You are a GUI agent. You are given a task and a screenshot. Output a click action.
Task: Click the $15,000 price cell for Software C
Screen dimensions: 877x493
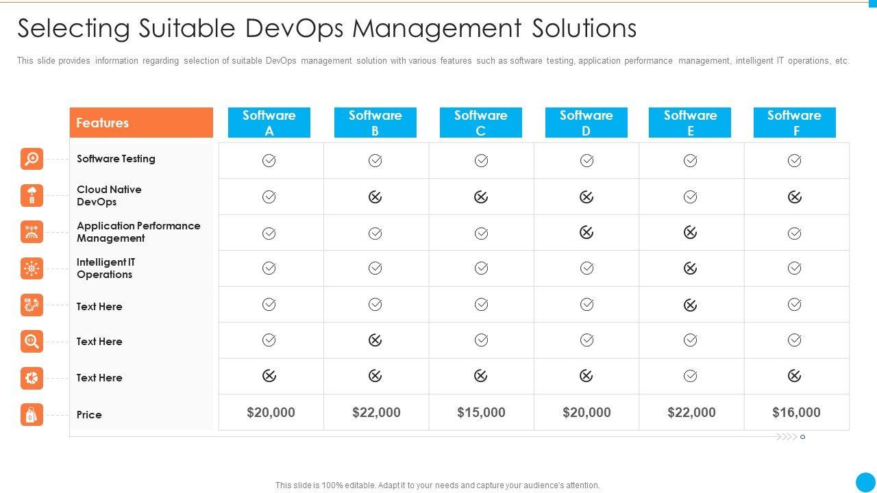tap(481, 412)
